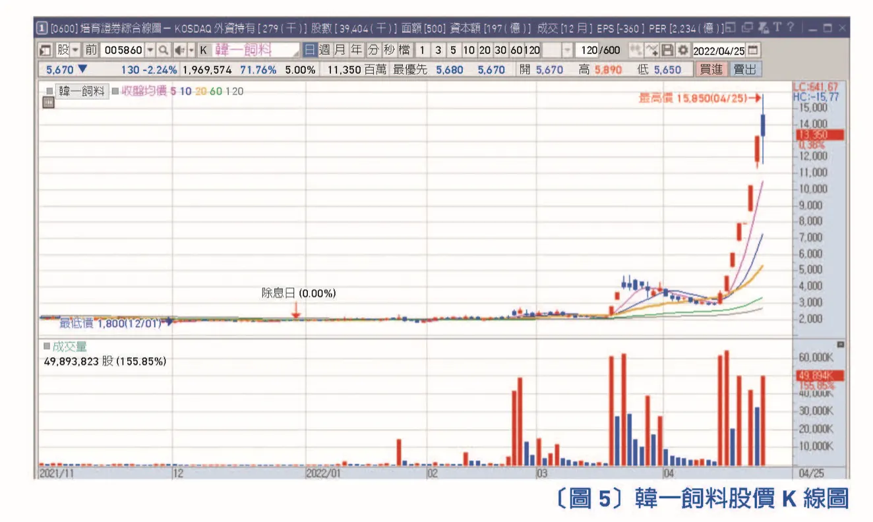Click the magnifier stock search icon
This screenshot has height=522, width=873.
pyautogui.click(x=163, y=50)
